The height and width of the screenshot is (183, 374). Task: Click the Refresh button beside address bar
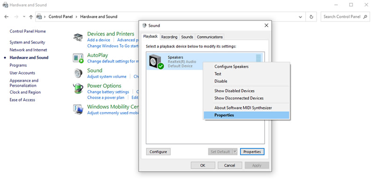coord(311,17)
